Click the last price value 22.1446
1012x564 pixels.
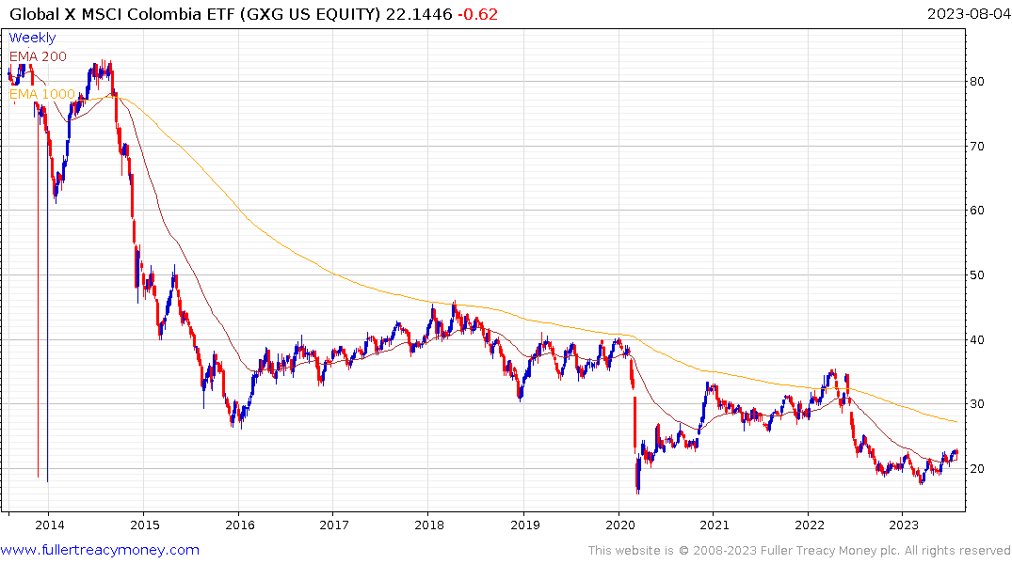click(x=419, y=14)
